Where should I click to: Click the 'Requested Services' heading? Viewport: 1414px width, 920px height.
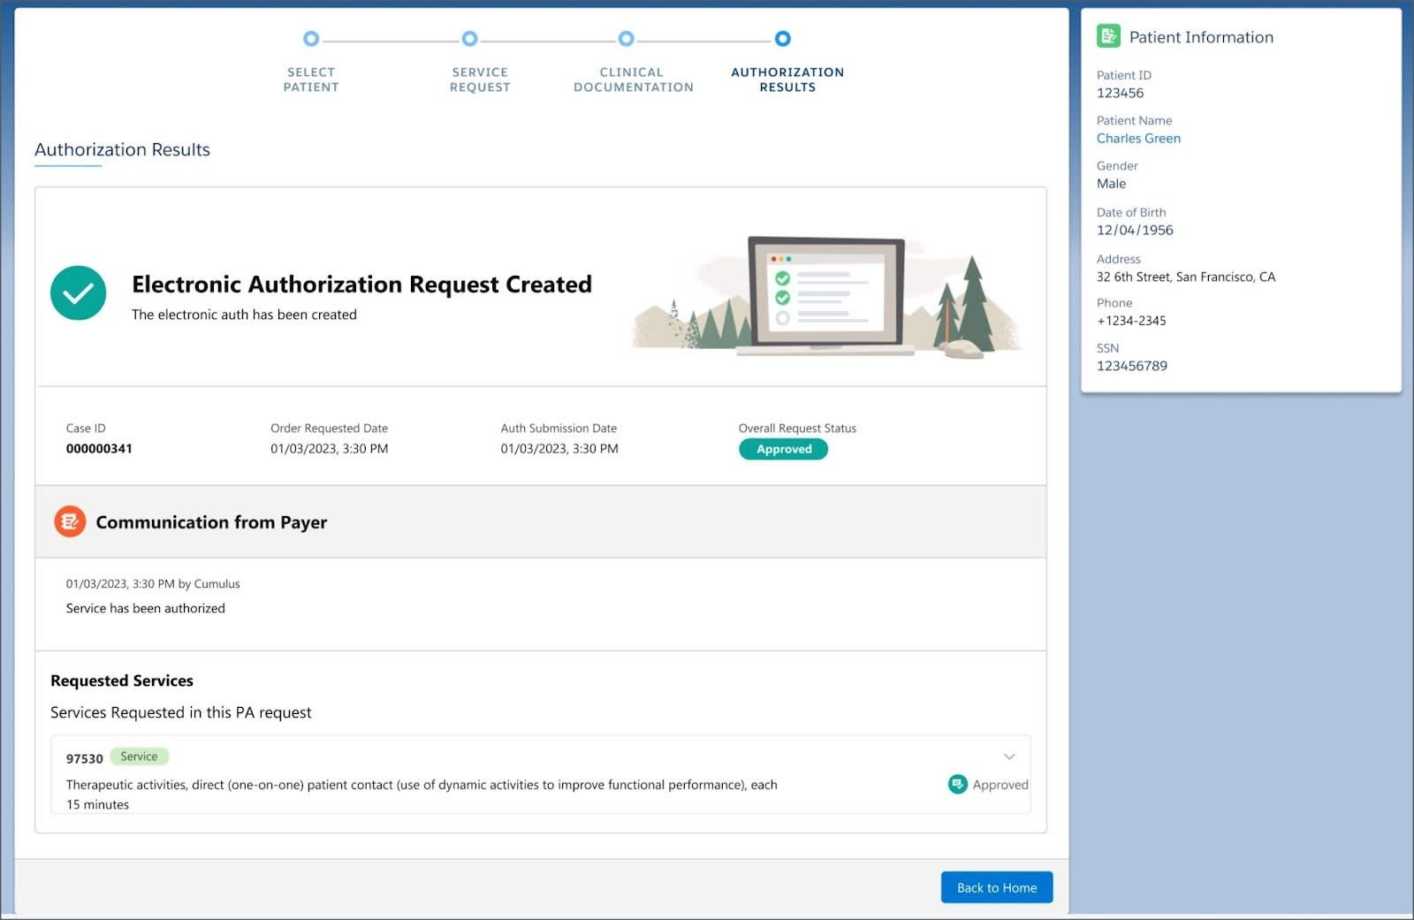122,680
